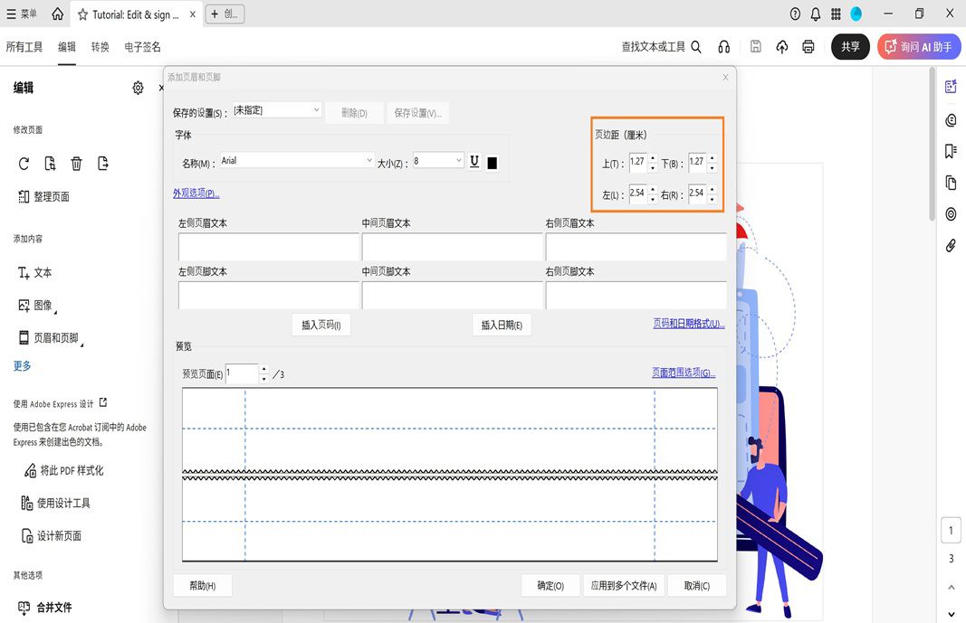Open the 保存的设置 dropdown
The image size is (966, 623).
click(x=276, y=109)
